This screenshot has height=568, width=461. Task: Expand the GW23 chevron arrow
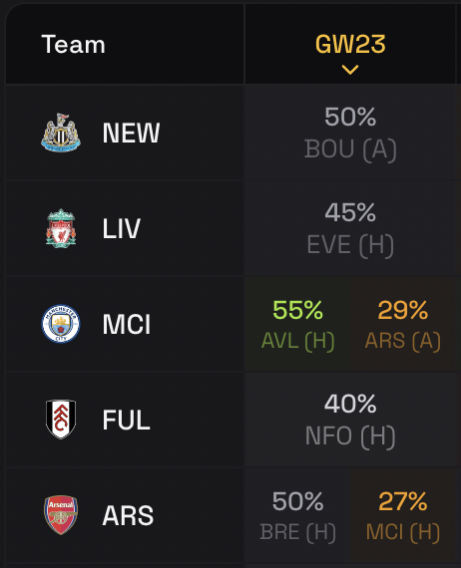350,70
